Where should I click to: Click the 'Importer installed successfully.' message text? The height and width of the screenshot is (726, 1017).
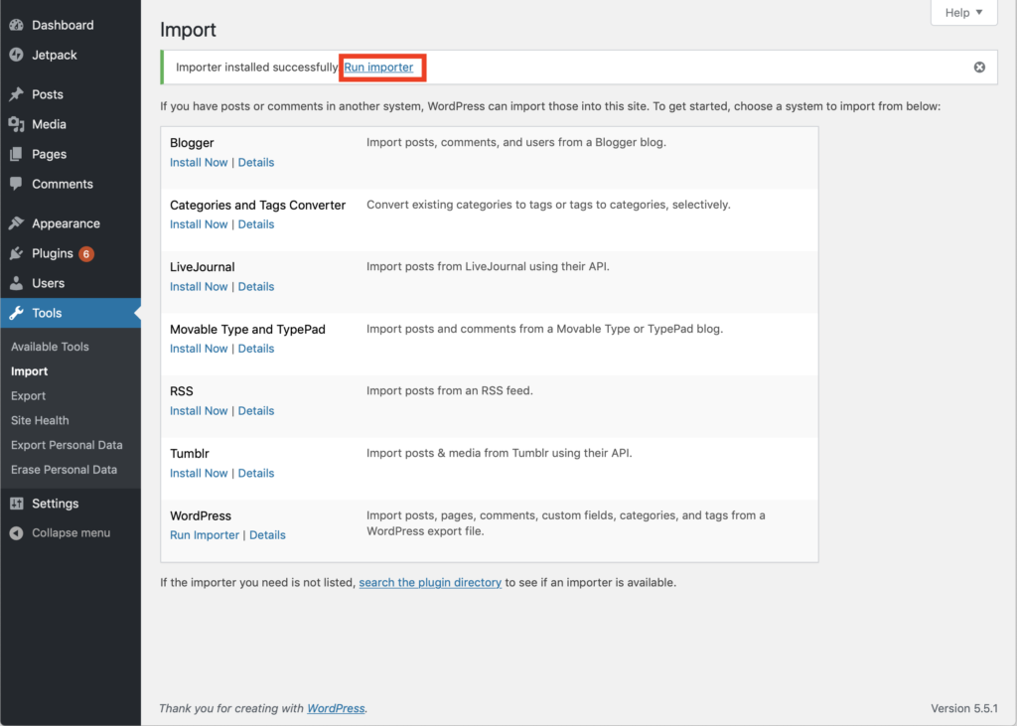click(257, 68)
